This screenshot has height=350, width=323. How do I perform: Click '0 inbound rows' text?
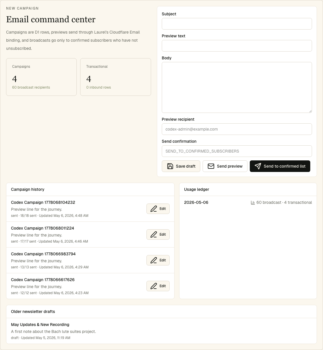coord(98,87)
